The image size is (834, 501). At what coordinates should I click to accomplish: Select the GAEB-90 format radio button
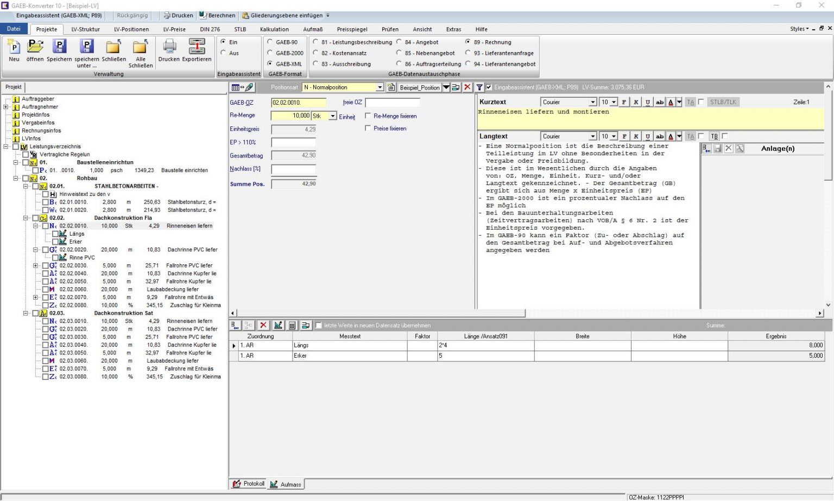(x=270, y=42)
